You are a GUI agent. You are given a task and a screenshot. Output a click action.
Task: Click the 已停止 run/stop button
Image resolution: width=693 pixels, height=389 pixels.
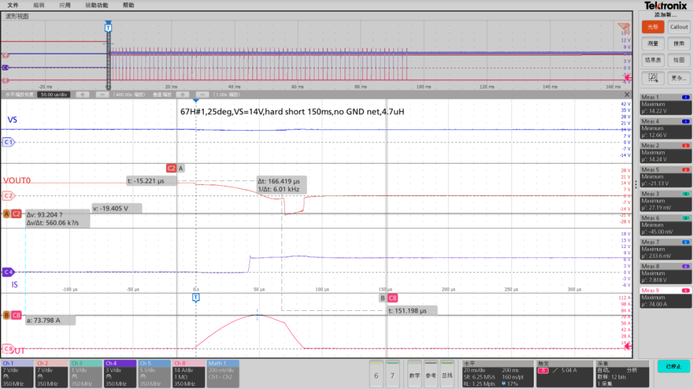coord(673,367)
